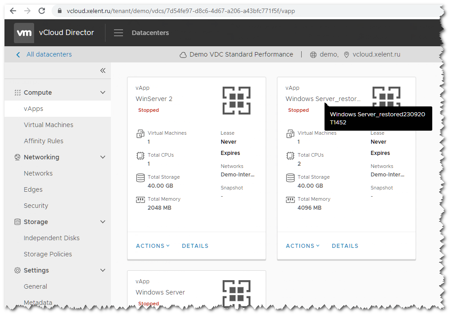
Task: Collapse the sidebar with double-chevron icon
Action: [x=103, y=70]
